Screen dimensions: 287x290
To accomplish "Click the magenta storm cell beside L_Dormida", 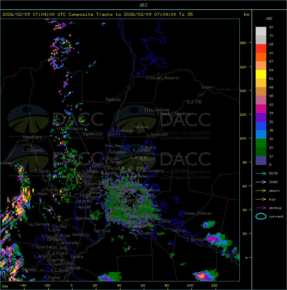I will 212,239.
